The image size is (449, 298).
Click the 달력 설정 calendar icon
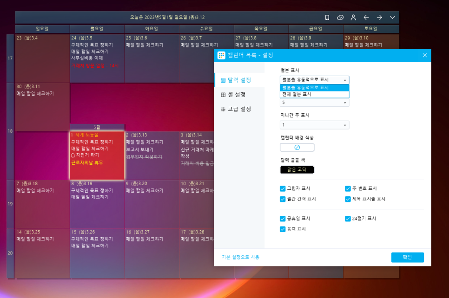point(223,80)
